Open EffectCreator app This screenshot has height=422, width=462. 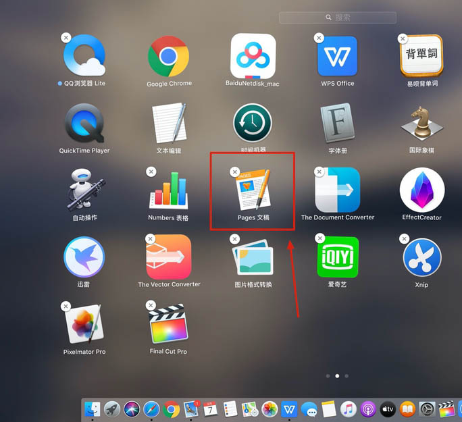(422, 190)
